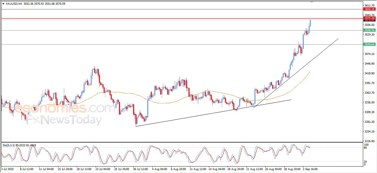Click the 3336.50 price axis label
Viewport: 377px width, 173px height.
point(369,103)
